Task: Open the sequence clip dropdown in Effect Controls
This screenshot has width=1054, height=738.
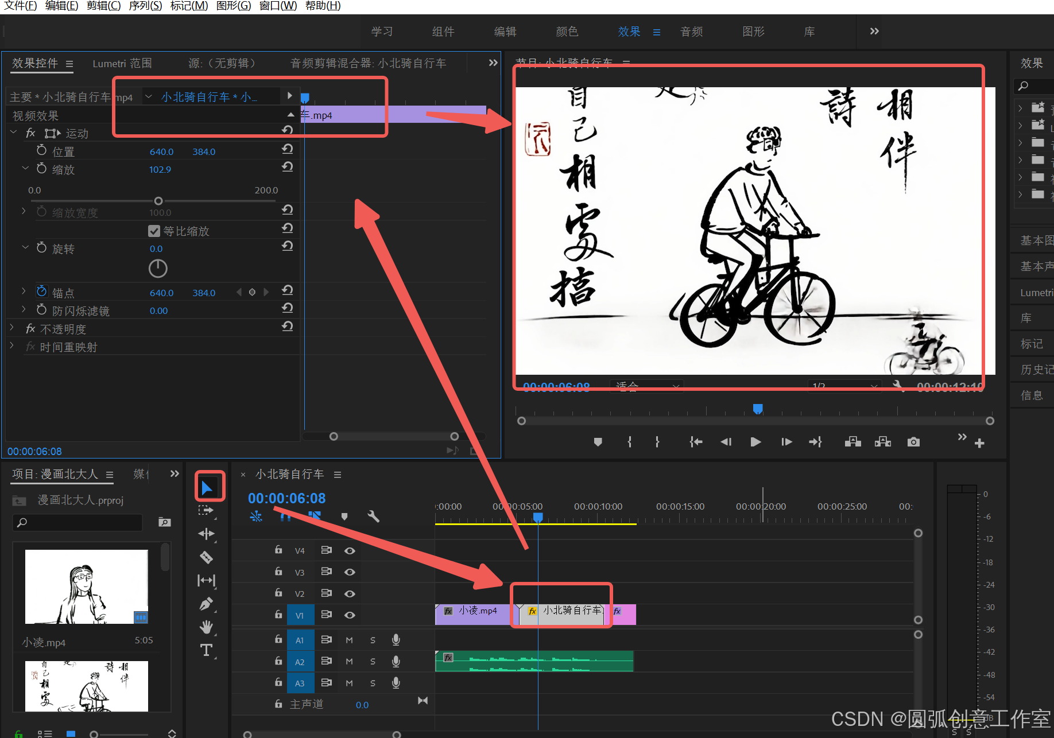Action: click(x=149, y=96)
